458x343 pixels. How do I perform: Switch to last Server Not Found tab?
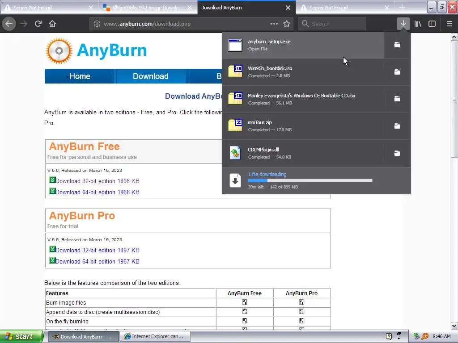(345, 8)
